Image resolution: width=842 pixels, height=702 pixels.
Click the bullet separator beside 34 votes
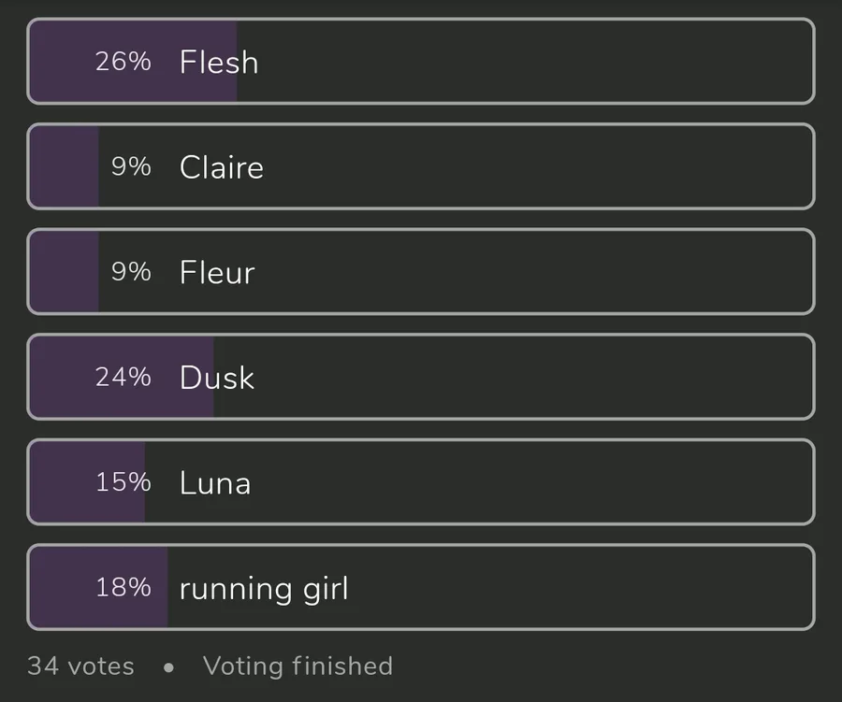[168, 668]
